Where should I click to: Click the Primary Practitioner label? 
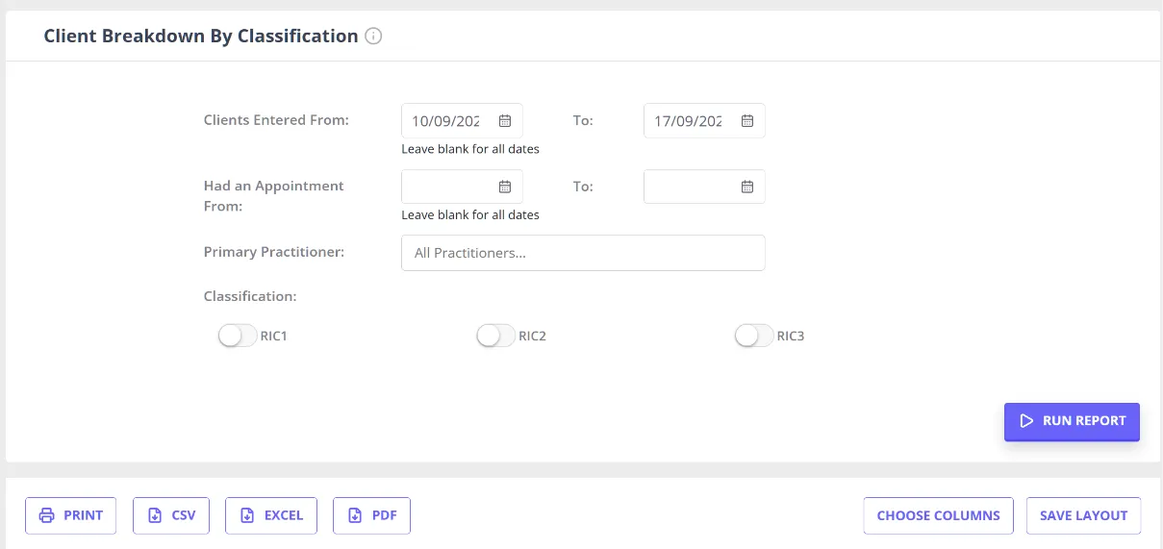tap(274, 252)
